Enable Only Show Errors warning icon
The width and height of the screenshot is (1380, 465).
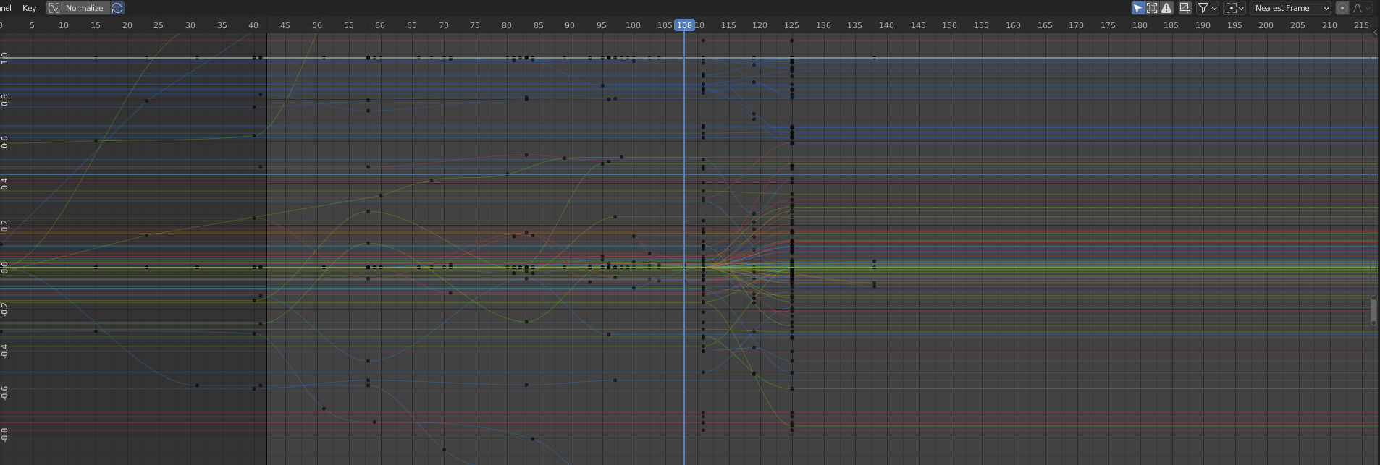coord(1166,8)
